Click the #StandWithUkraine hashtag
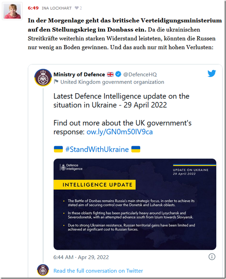Viewport: 226px width, 279px height. click(97, 149)
